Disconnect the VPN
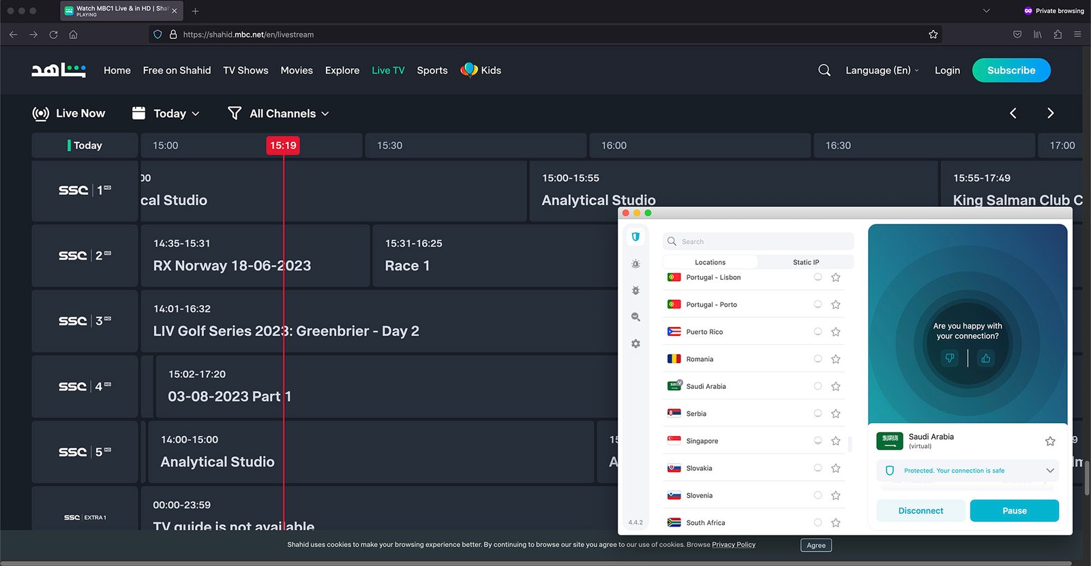 (x=921, y=511)
